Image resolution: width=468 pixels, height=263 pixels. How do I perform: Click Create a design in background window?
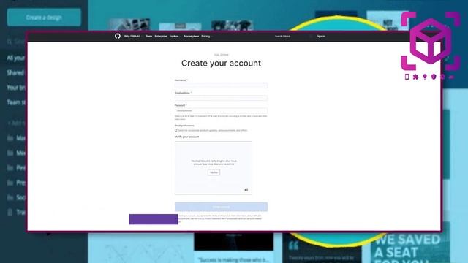(44, 18)
